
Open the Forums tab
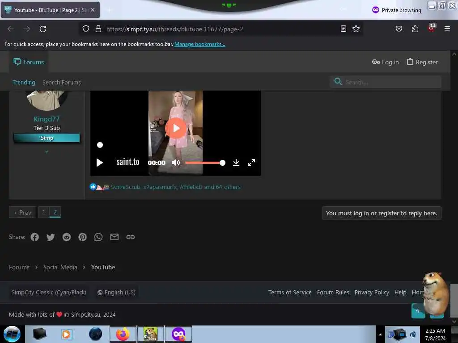[29, 62]
